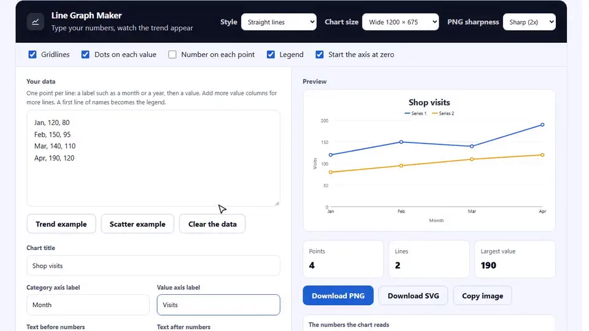Click Copy image button

coord(482,295)
